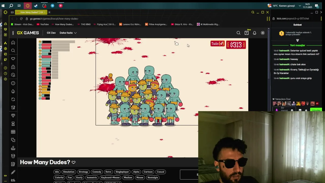Open Opera sidebar settings gear icon
Viewport: 325px width, 183px height.
[5, 79]
